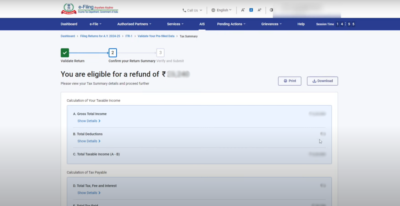This screenshot has width=400, height=206.
Task: Switch to the AIS tab
Action: pos(202,24)
